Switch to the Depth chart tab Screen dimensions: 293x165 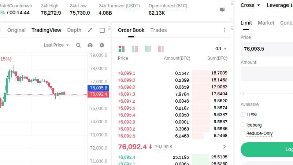point(74,30)
